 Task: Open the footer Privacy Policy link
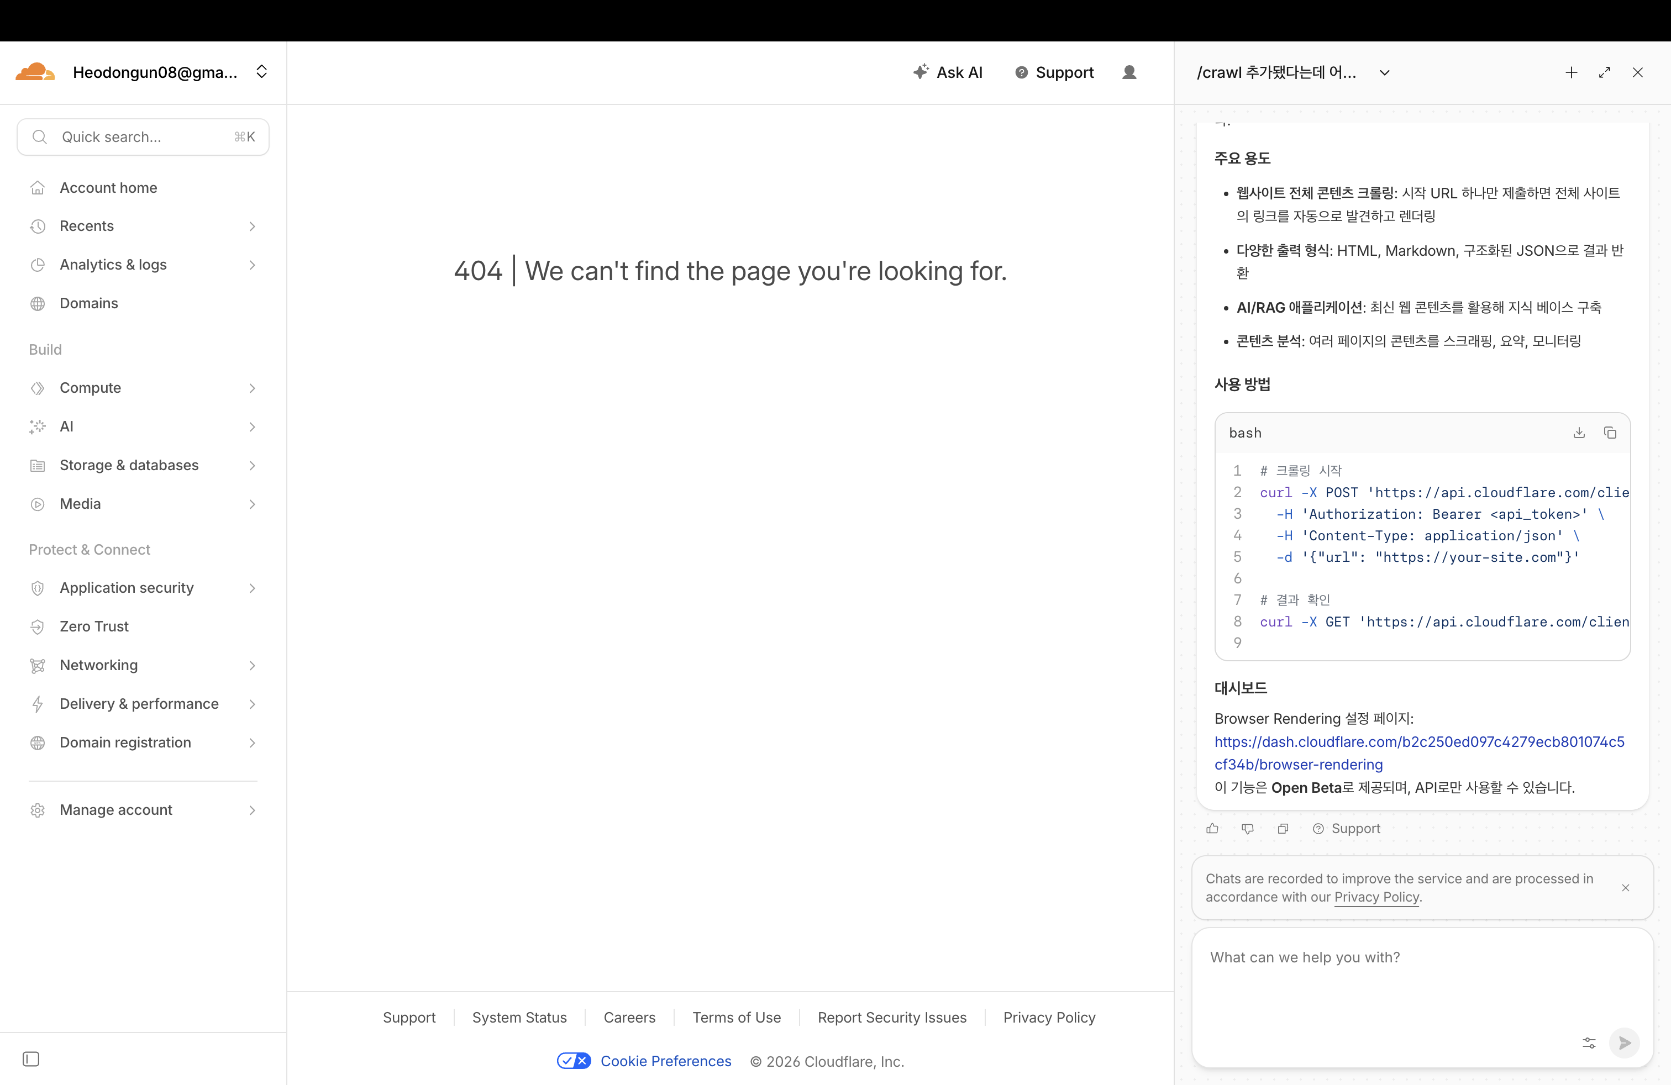click(x=1050, y=1018)
